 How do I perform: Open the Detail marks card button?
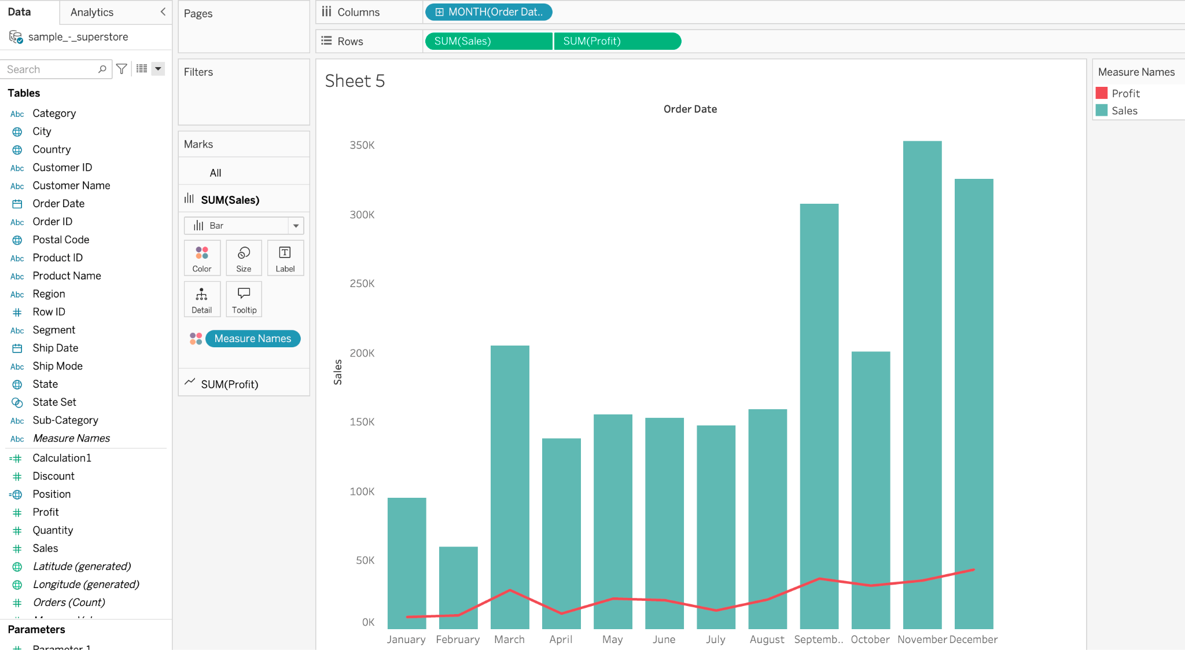202,299
